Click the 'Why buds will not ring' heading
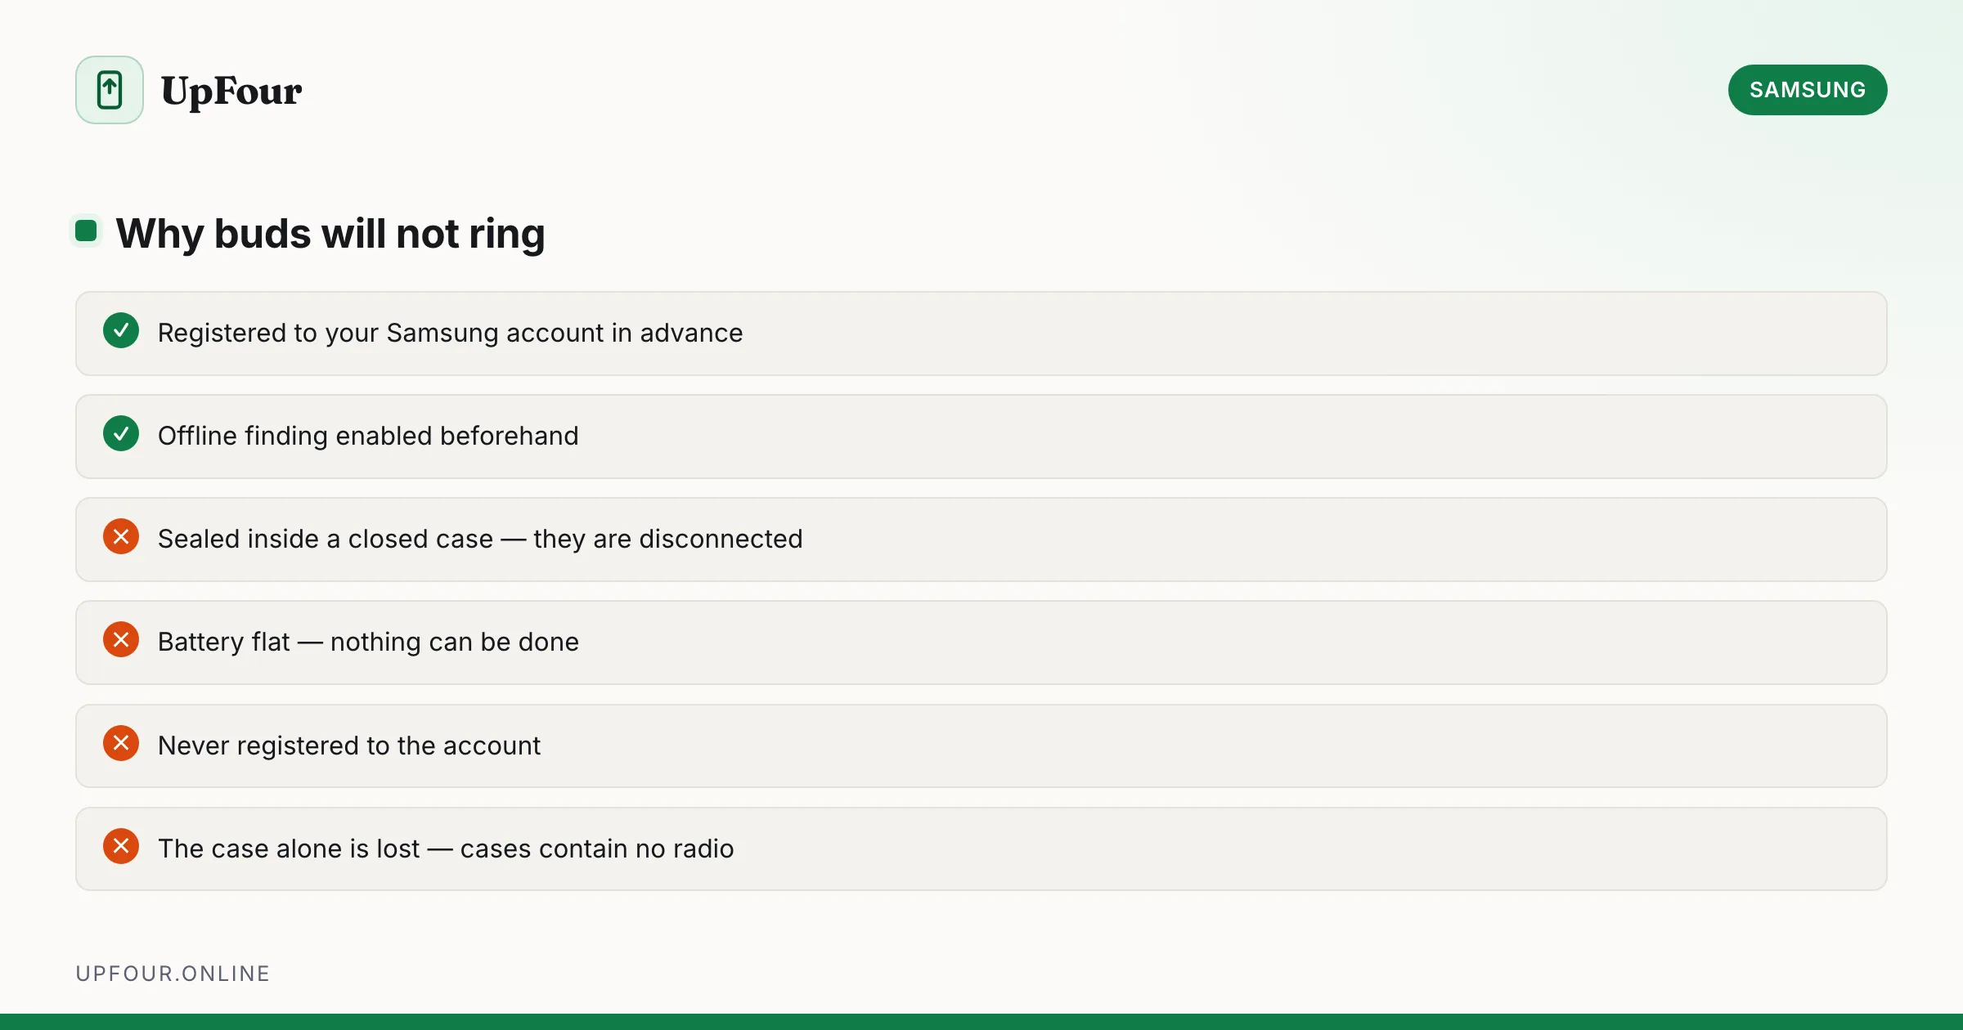The height and width of the screenshot is (1030, 1963). pyautogui.click(x=330, y=234)
